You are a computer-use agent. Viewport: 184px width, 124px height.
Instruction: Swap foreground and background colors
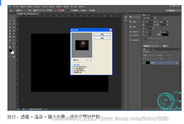tap(13, 50)
